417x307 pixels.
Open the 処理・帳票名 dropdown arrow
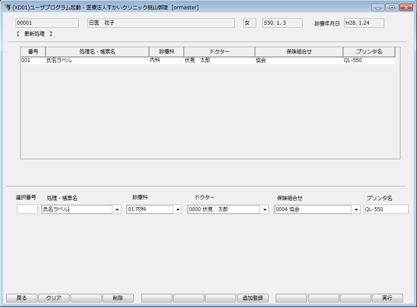point(117,209)
